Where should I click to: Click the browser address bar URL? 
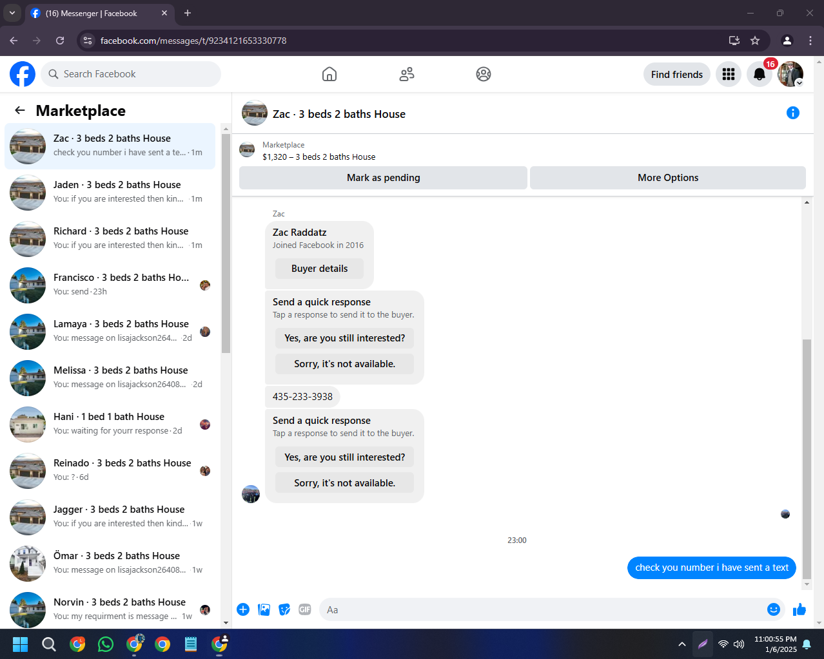[x=193, y=41]
